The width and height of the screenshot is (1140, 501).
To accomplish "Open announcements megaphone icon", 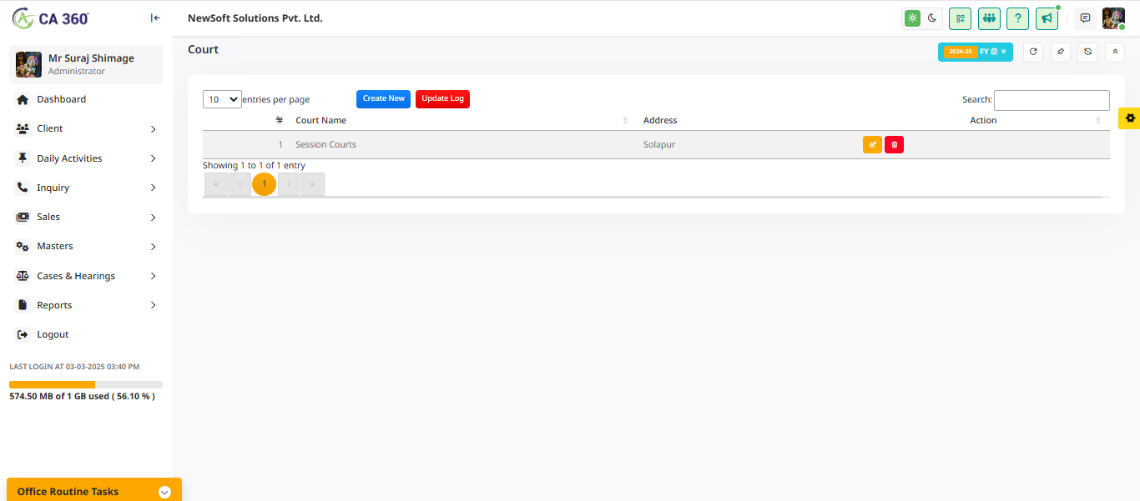I will 1047,18.
